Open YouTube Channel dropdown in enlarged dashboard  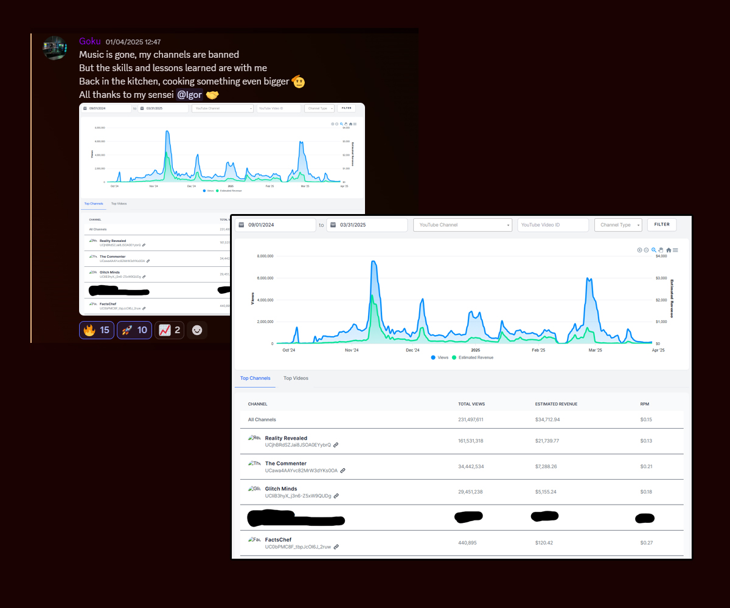click(x=462, y=225)
